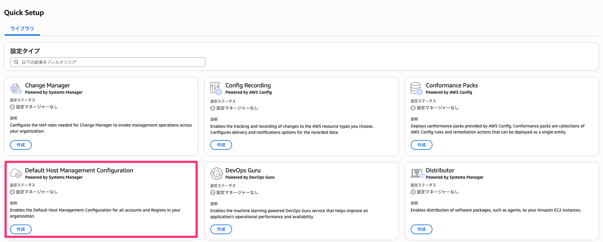Viewport: 603px width, 242px height.
Task: Switch to the ライブラリ tab
Action: [x=22, y=29]
